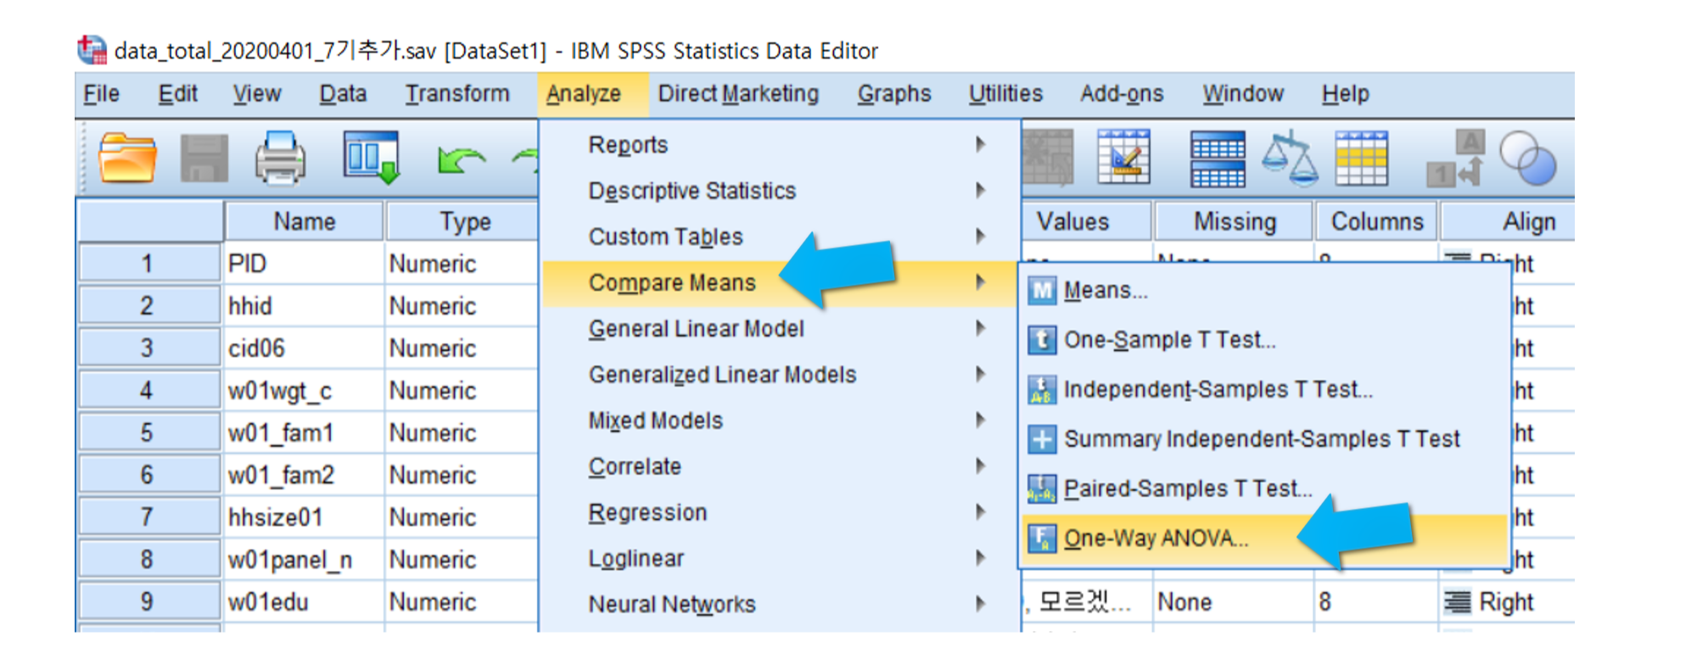Click the Select Cases yellow grid icon

[1361, 158]
